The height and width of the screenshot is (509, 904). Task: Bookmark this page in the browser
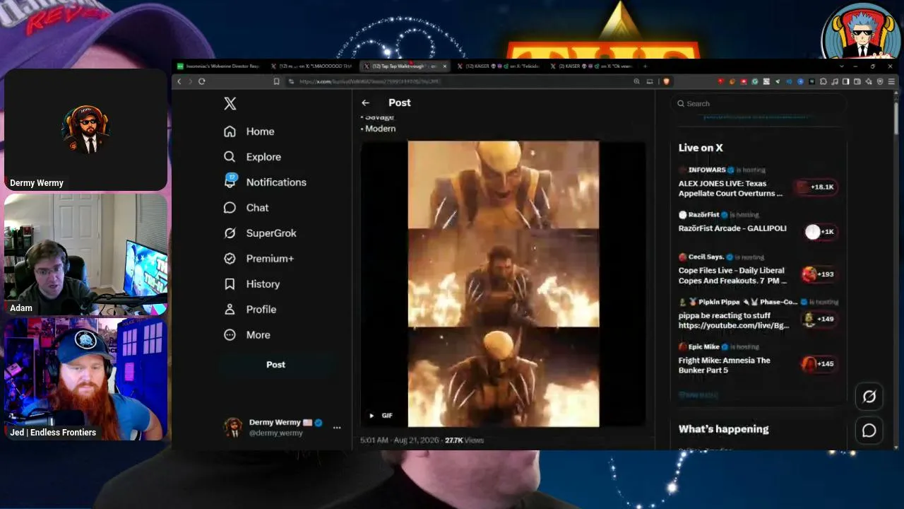pos(276,81)
